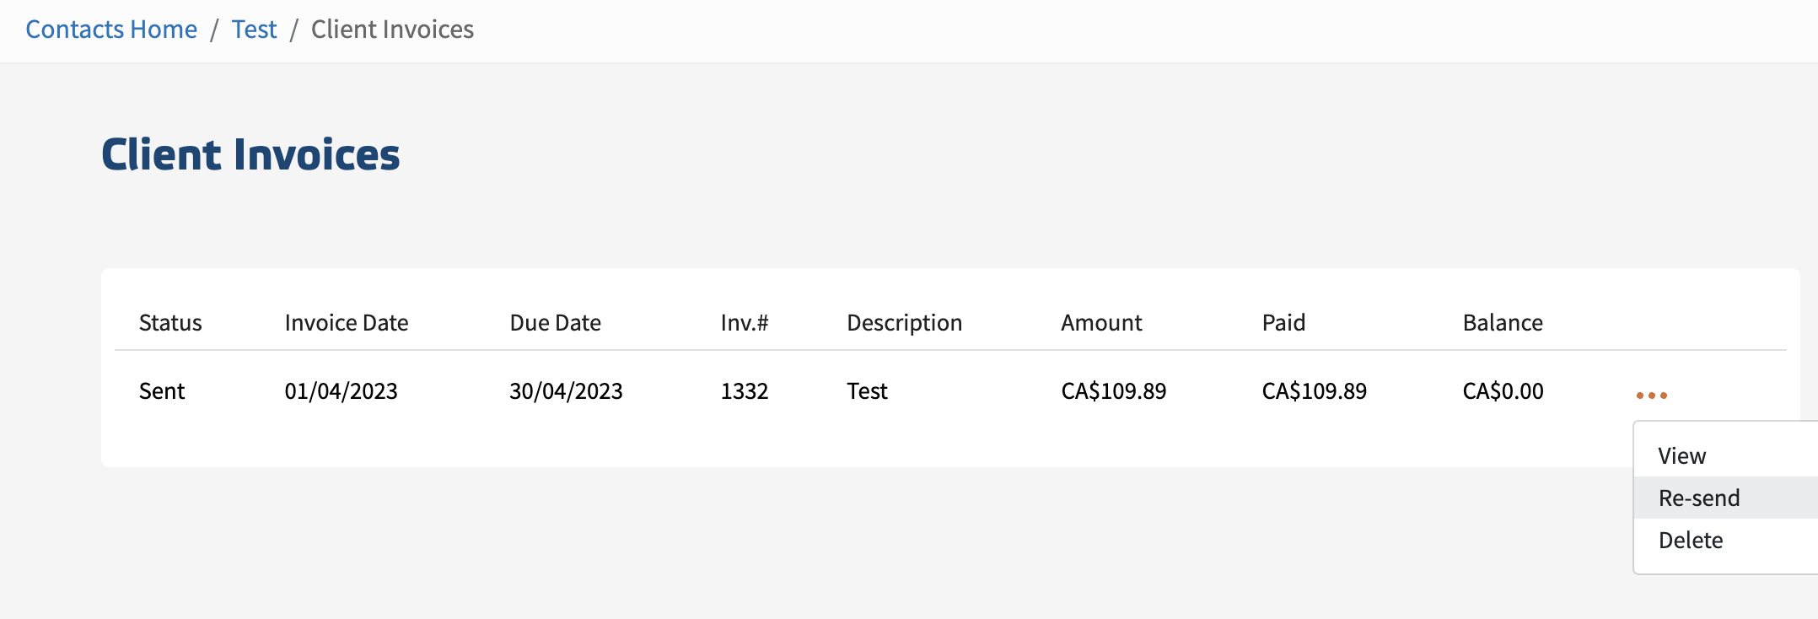Screen dimensions: 1818x619
Task: Click the Description column header
Action: pyautogui.click(x=904, y=323)
